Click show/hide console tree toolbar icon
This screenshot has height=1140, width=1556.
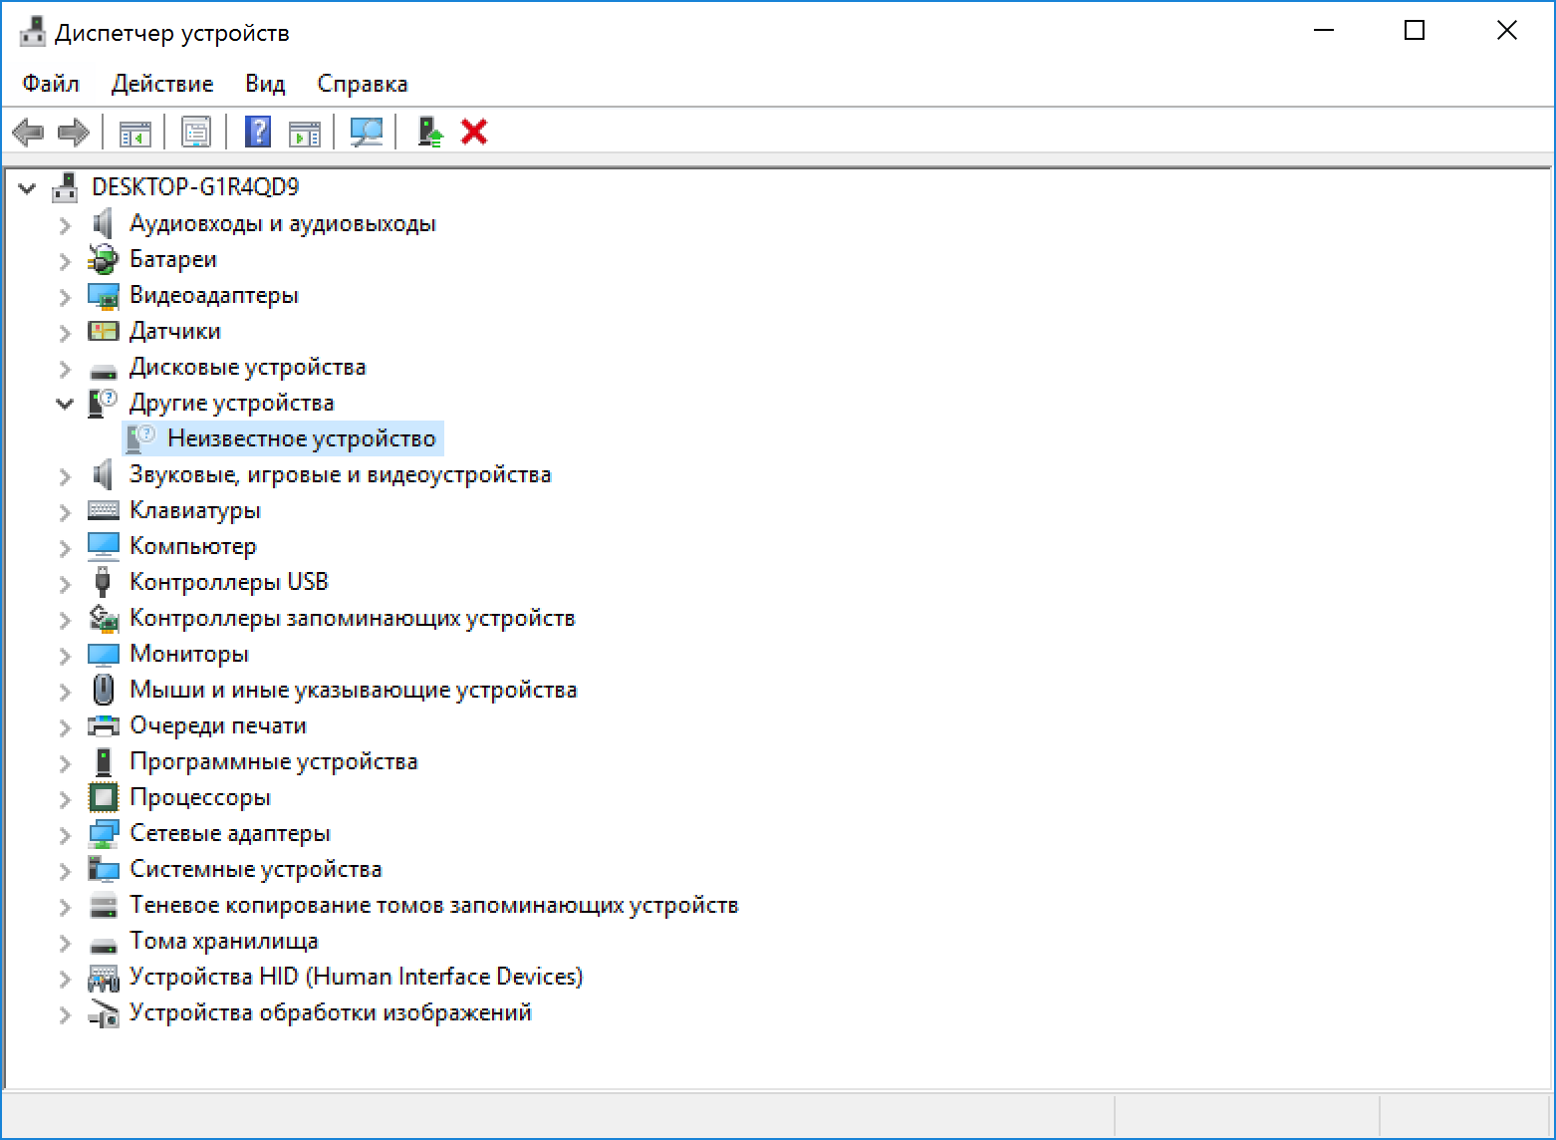coord(135,132)
